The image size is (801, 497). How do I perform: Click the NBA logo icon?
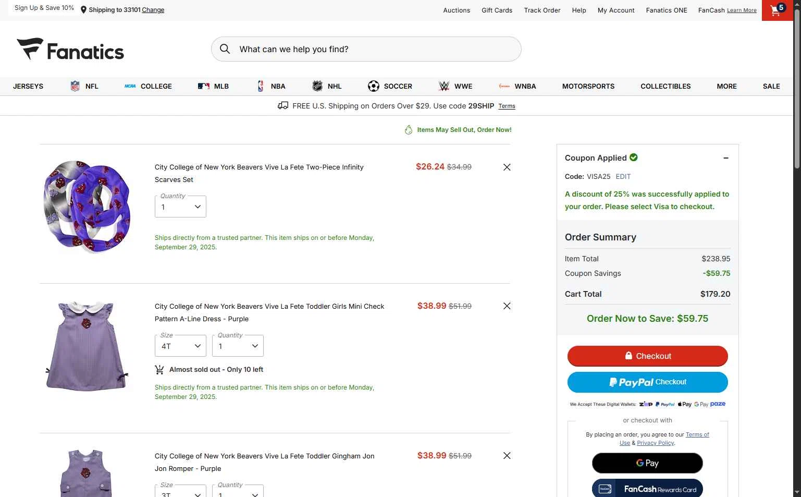261,86
